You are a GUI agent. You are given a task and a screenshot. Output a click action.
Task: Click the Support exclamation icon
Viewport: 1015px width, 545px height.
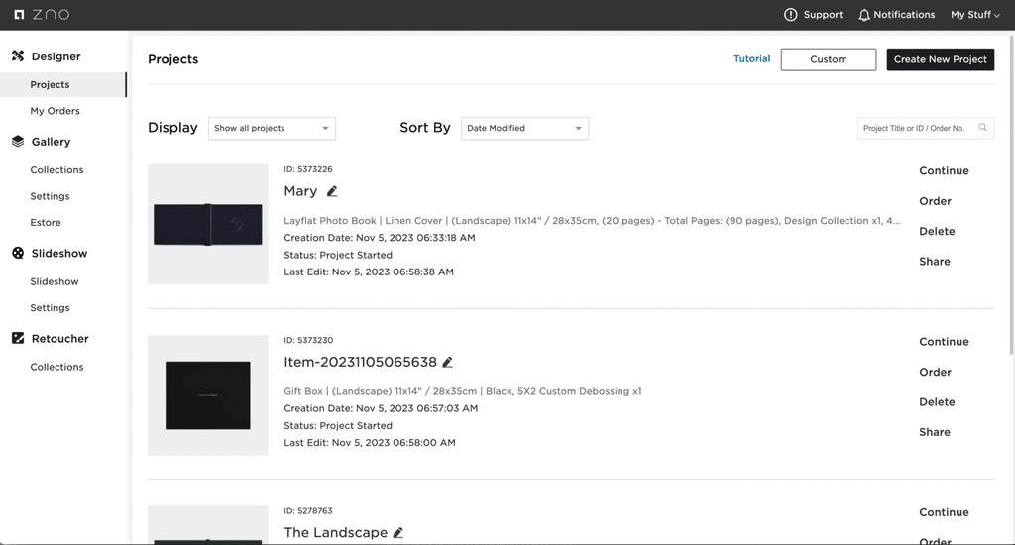(x=790, y=14)
